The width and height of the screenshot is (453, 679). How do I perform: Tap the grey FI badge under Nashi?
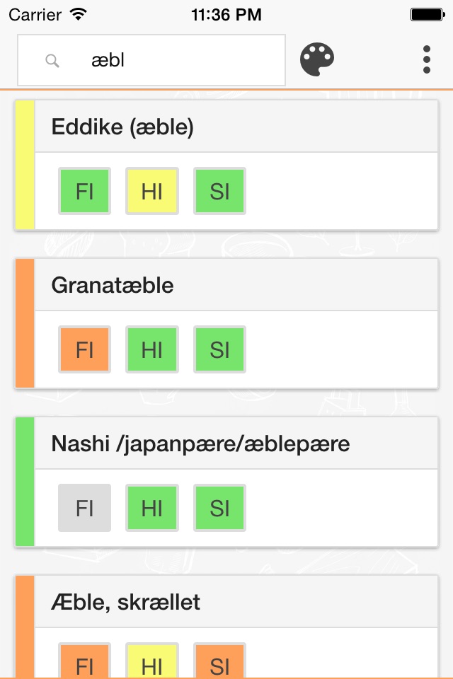pyautogui.click(x=84, y=508)
